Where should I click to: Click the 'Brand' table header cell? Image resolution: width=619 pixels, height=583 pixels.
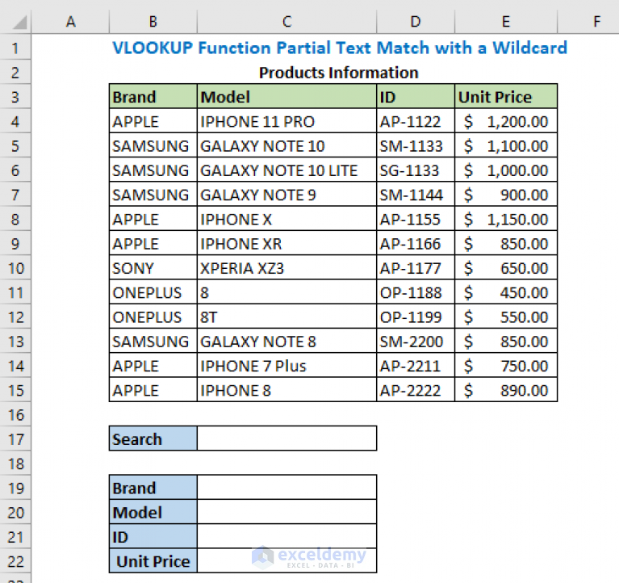(x=153, y=96)
